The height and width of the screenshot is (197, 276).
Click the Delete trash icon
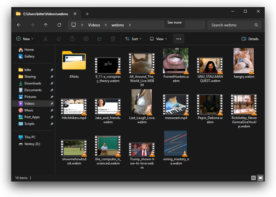[113, 39]
